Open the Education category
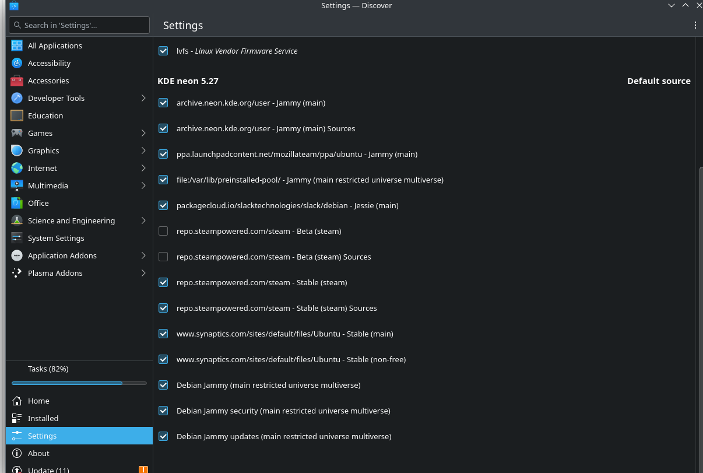The image size is (703, 473). click(79, 115)
